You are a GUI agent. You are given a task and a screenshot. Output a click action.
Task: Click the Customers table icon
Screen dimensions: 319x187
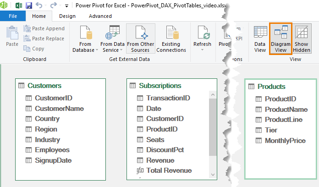click(x=22, y=86)
